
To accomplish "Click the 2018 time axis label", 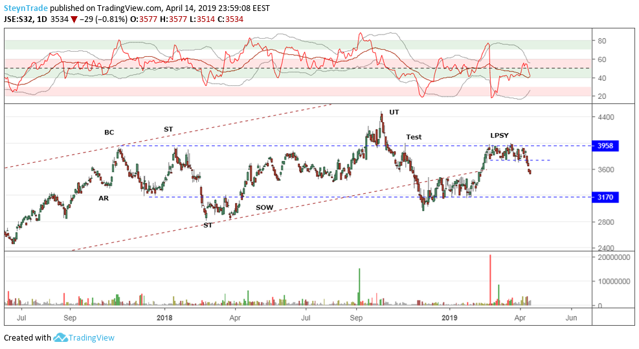I will coord(164,318).
